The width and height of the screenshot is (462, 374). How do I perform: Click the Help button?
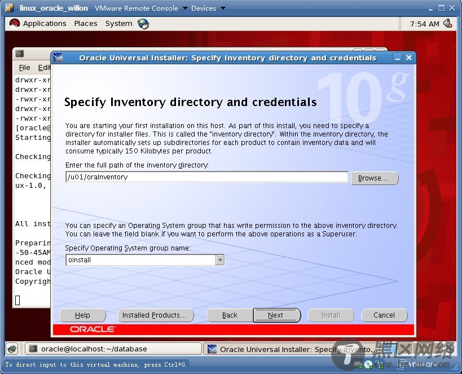82,315
